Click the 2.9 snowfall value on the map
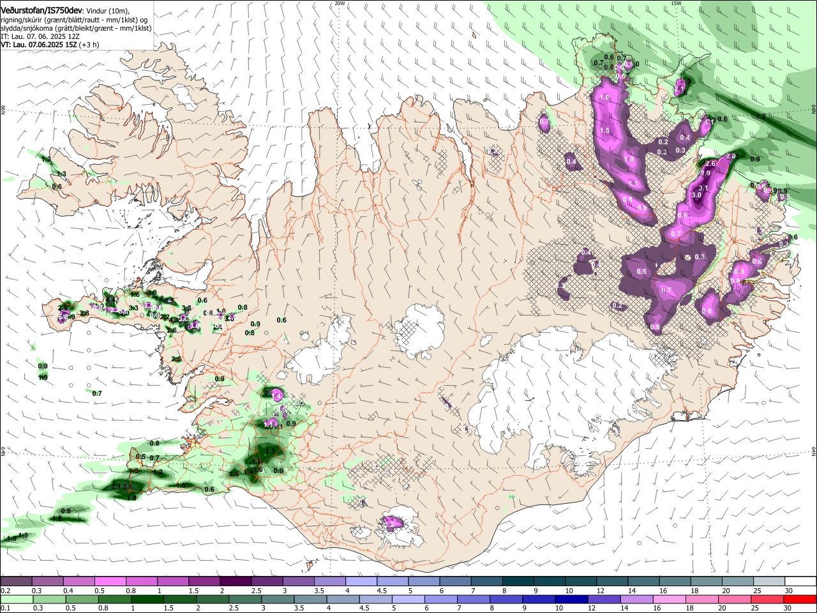 click(x=705, y=173)
